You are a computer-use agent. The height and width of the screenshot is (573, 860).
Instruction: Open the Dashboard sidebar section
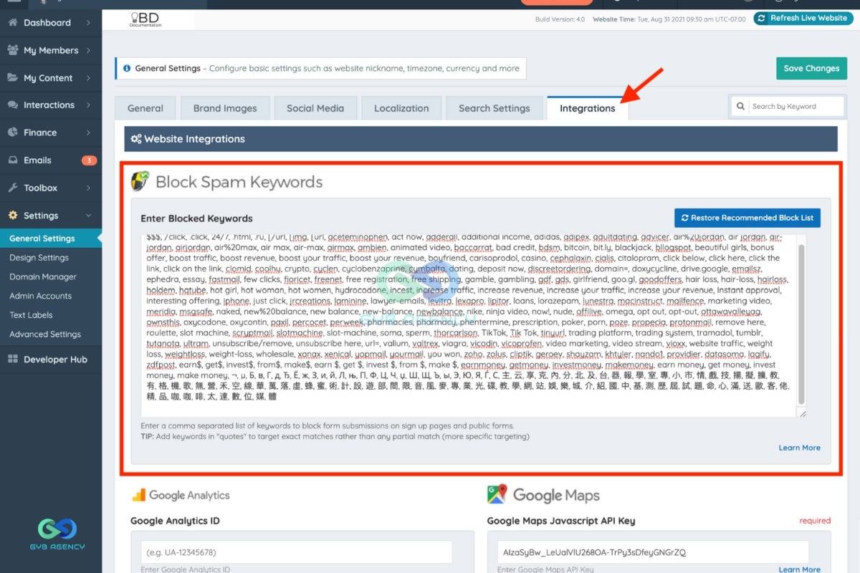coord(50,23)
